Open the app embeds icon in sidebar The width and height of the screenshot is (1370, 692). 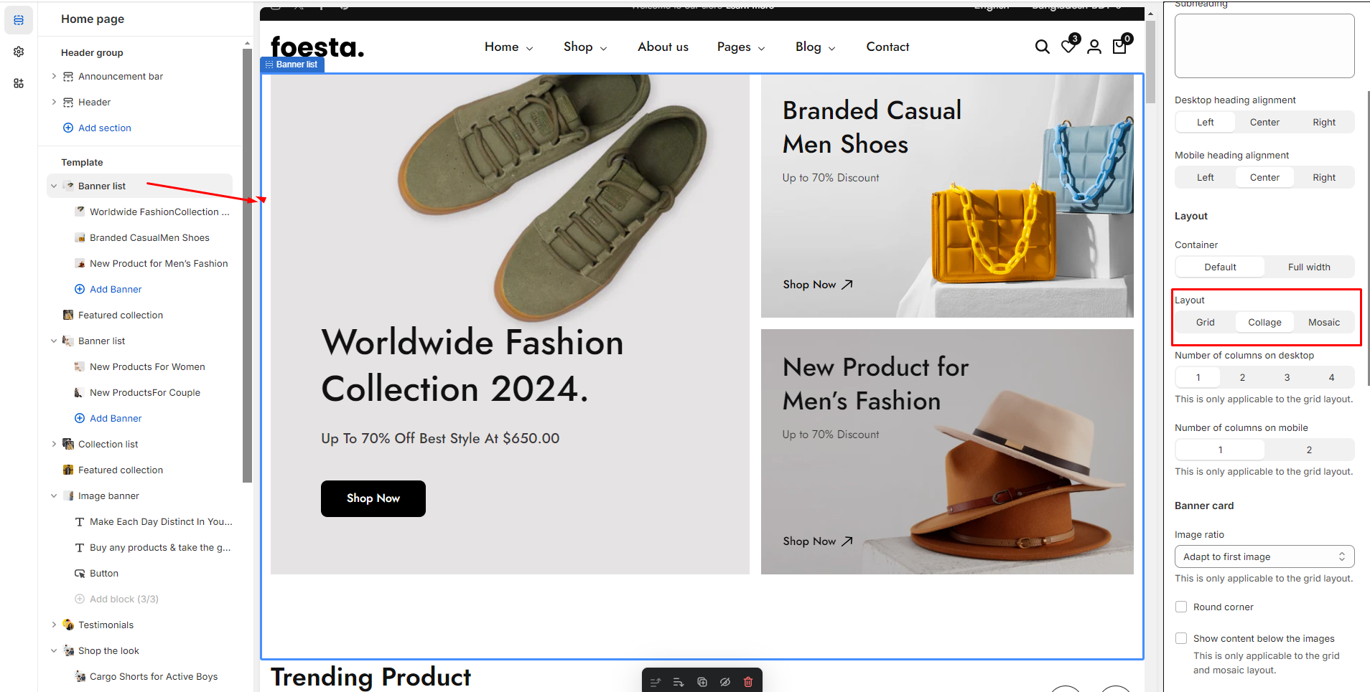[x=19, y=83]
